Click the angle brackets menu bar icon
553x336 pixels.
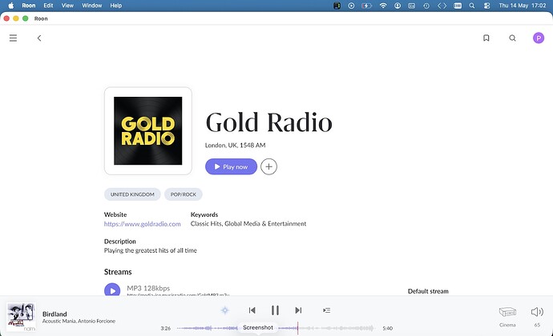[442, 6]
